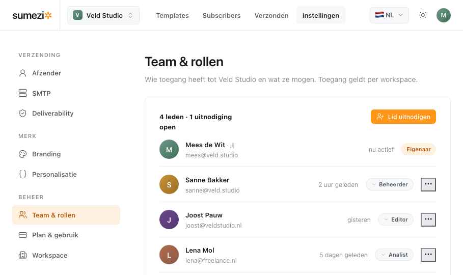463x275 pixels.
Task: Open the more options menu for Sanne Bakker
Action: [428, 185]
